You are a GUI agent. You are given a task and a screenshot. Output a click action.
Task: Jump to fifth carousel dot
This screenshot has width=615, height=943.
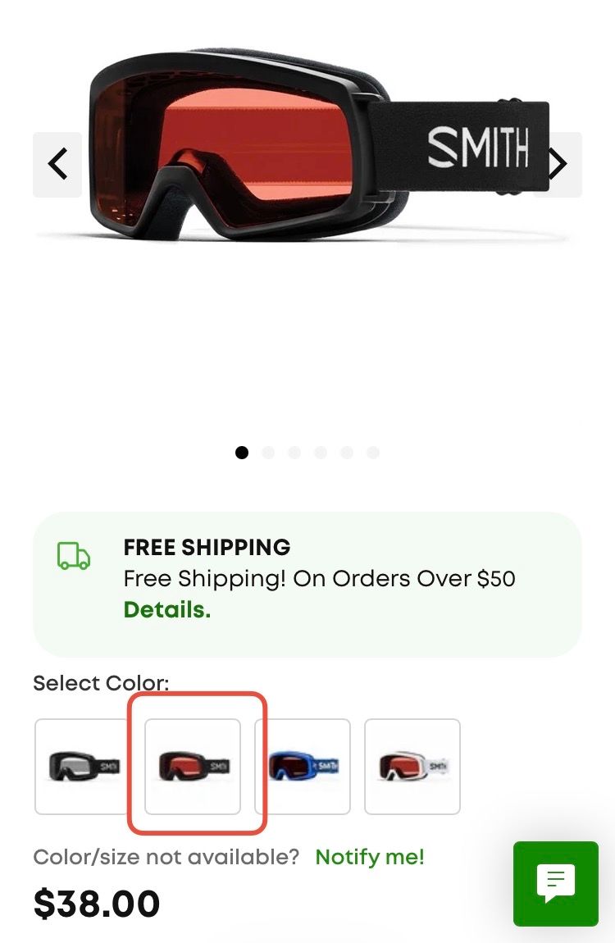pyautogui.click(x=347, y=453)
